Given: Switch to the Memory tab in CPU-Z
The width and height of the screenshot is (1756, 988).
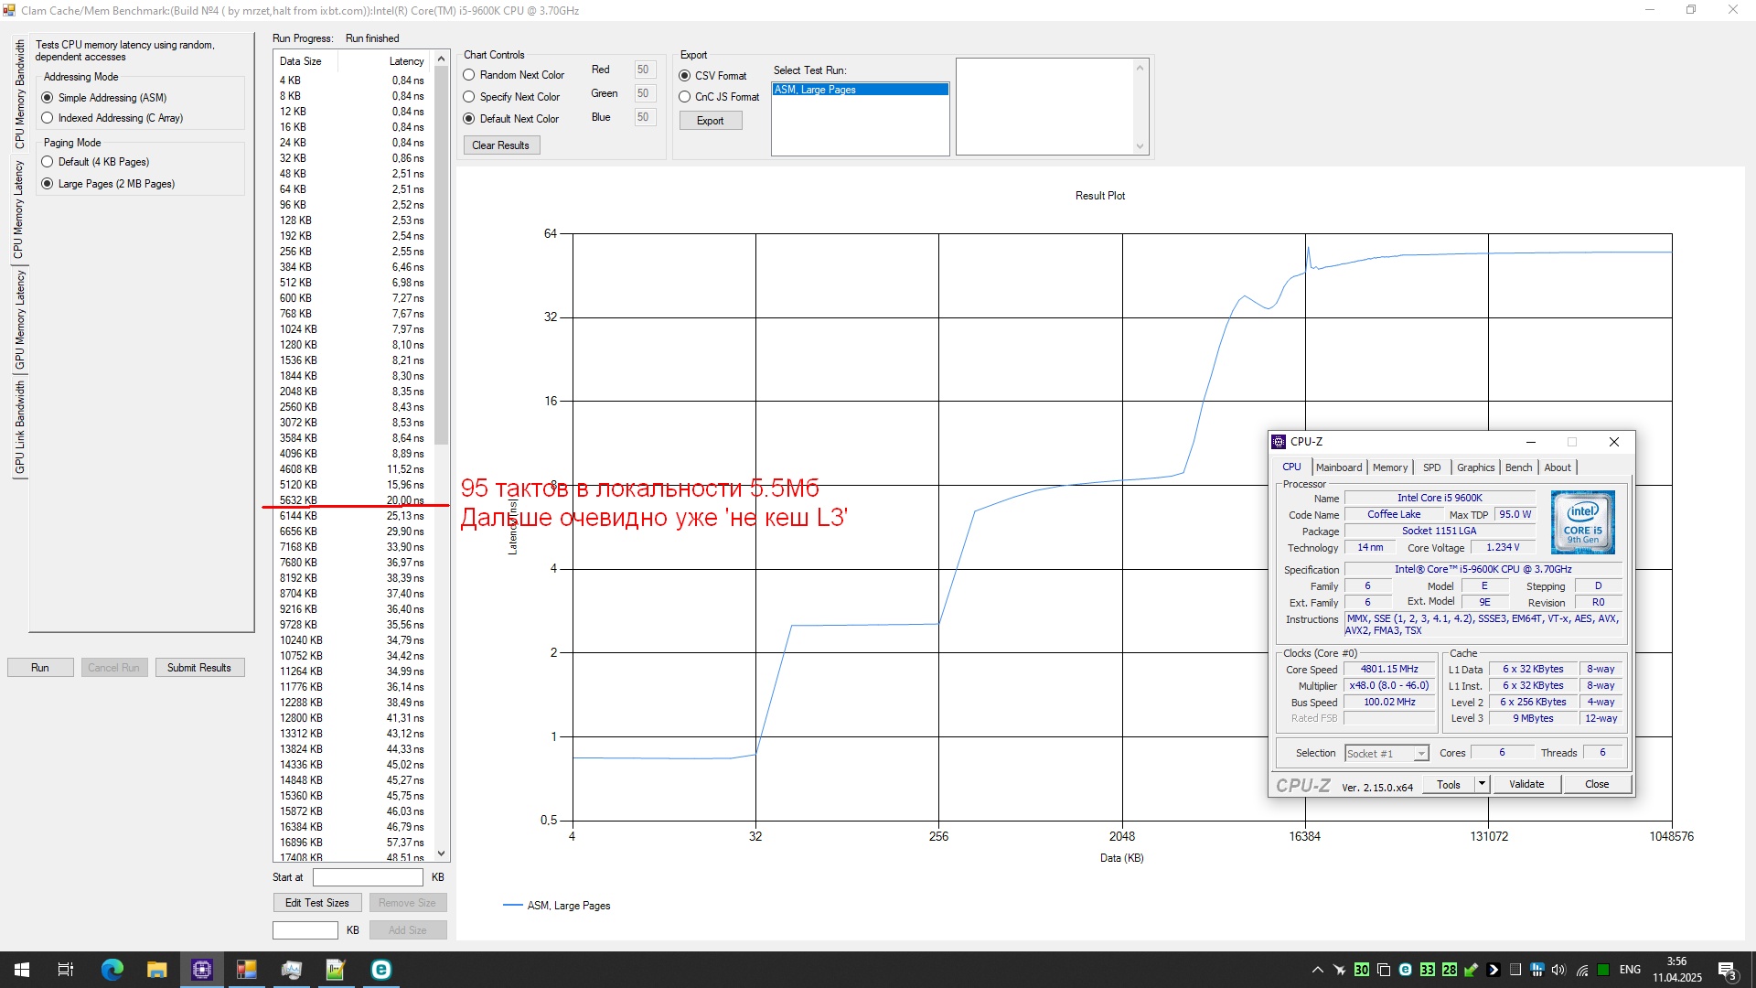Looking at the screenshot, I should point(1389,467).
